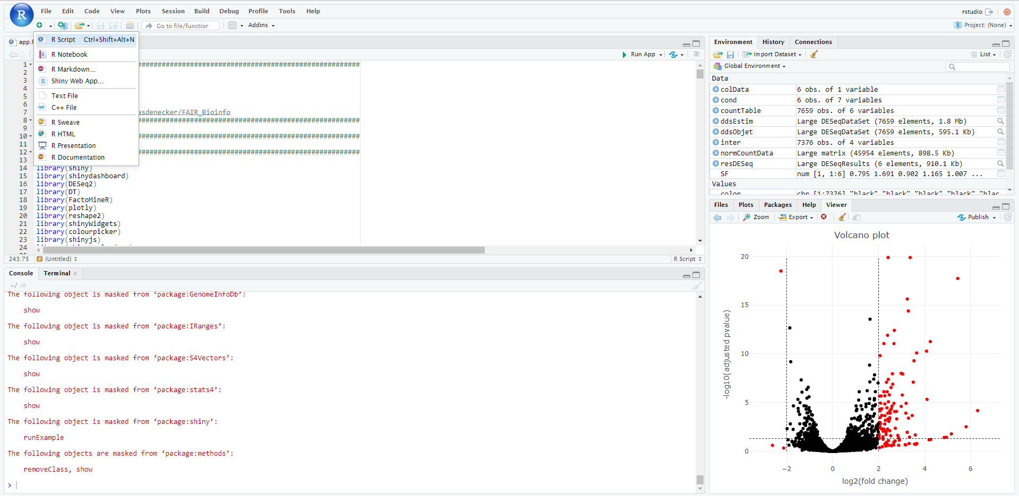This screenshot has width=1019, height=496.
Task: Choose Shiny Web App... from the new file menu
Action: pos(86,81)
